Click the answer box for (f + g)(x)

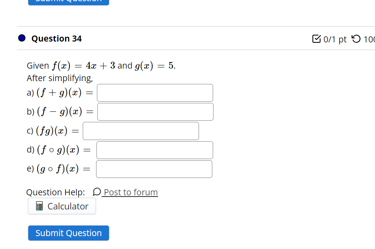tap(155, 92)
